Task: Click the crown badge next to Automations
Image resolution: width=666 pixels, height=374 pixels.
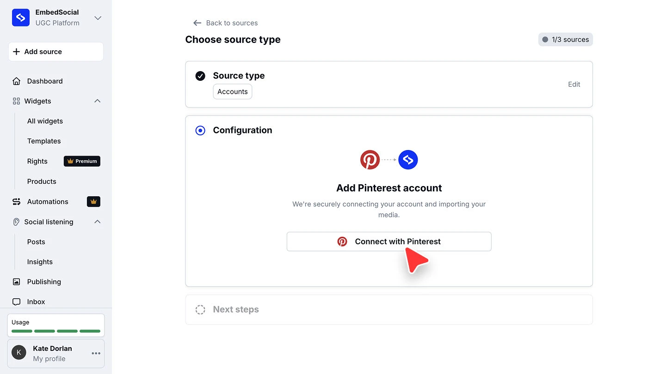Action: point(93,202)
